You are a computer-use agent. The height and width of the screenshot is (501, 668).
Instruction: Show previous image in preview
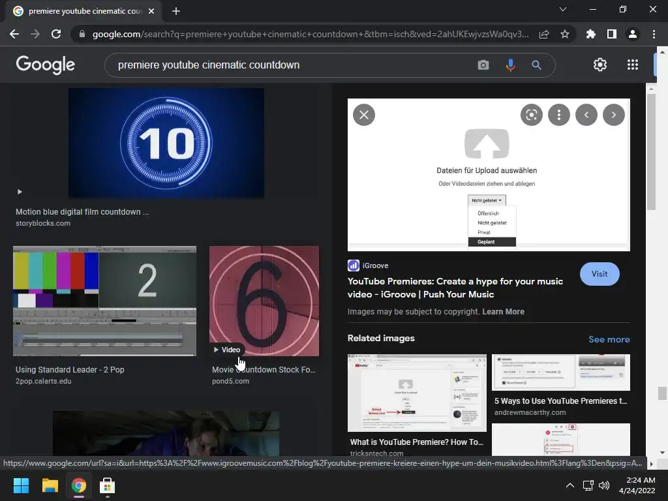[586, 115]
